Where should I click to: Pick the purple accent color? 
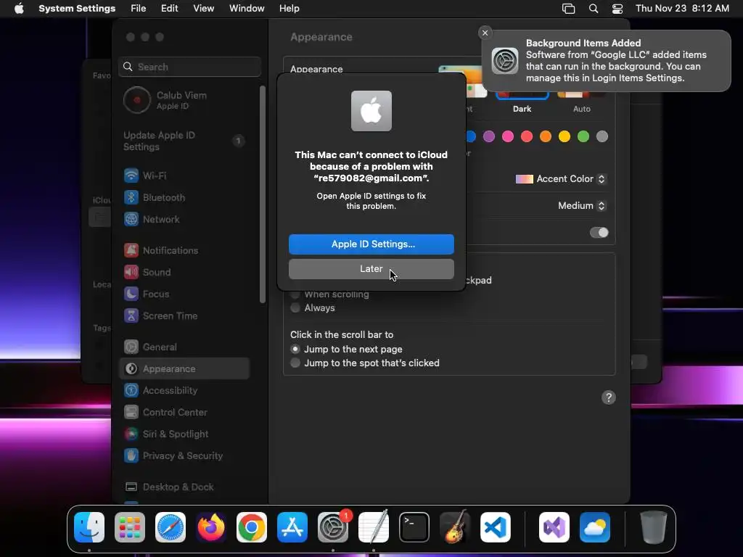(489, 137)
